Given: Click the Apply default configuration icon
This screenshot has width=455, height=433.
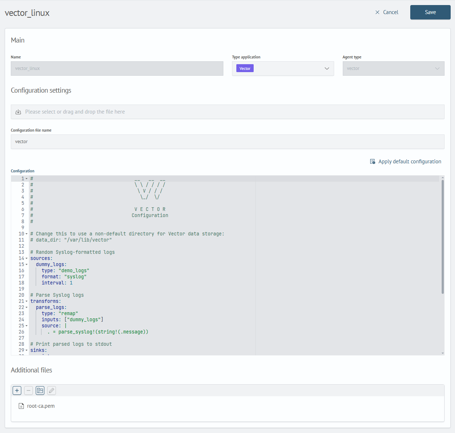Looking at the screenshot, I should pyautogui.click(x=373, y=162).
